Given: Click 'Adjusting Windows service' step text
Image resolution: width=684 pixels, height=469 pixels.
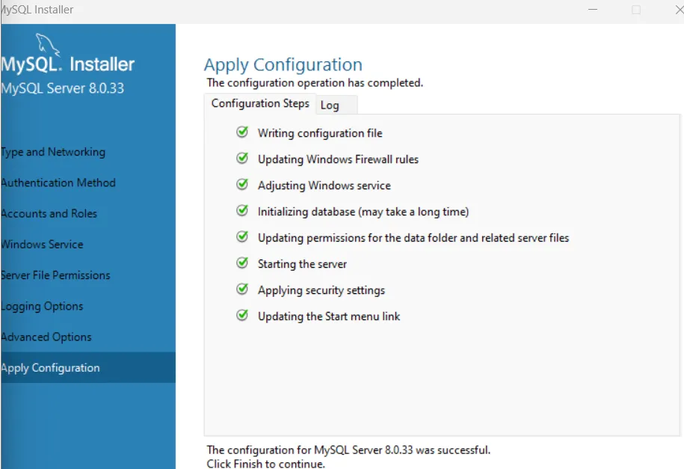Looking at the screenshot, I should (x=324, y=186).
